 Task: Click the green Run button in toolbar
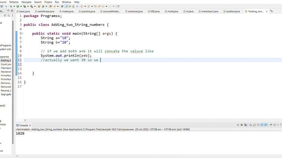[18, 7]
